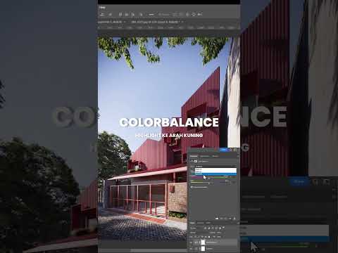Filter layers by shape layers icon
338x253 pixels.
click(216, 228)
